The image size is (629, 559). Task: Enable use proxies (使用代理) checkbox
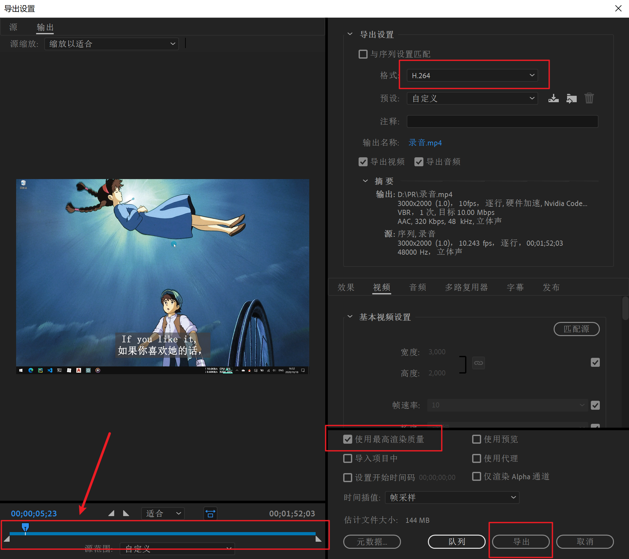click(477, 458)
